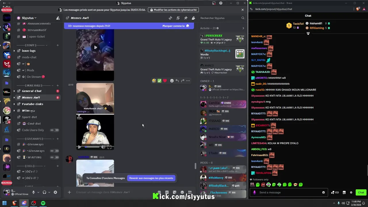Viewport: 368px width, 207px height.
Task: Open TikTok video in fullscreen
Action: 110,147
